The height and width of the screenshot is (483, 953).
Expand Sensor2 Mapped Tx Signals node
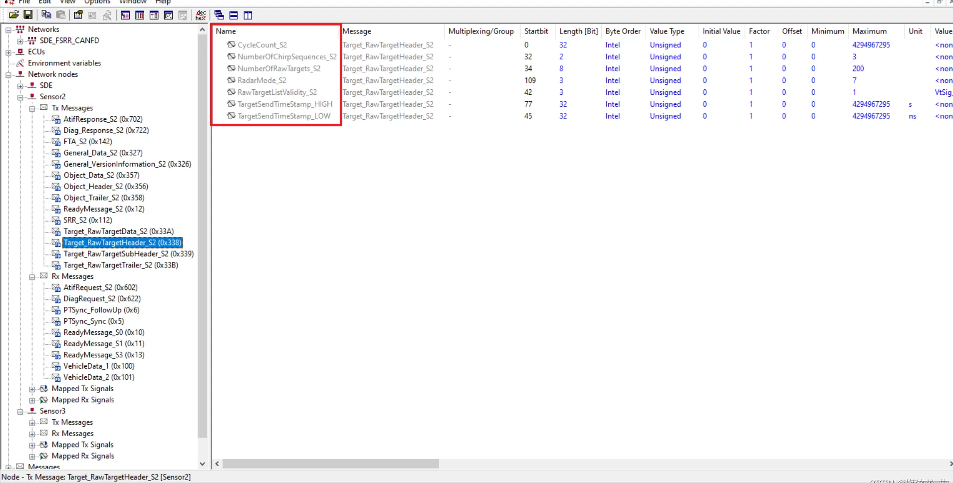pyautogui.click(x=32, y=389)
